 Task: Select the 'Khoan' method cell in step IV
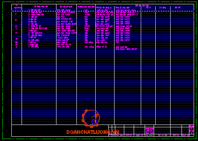pos(87,26)
